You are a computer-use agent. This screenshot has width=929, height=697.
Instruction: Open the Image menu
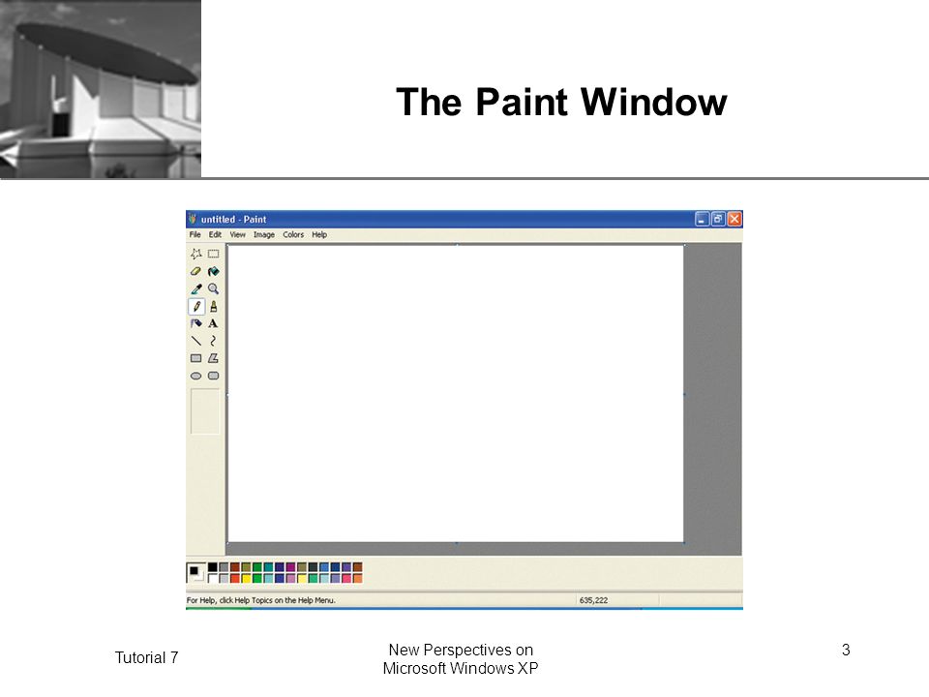[264, 234]
